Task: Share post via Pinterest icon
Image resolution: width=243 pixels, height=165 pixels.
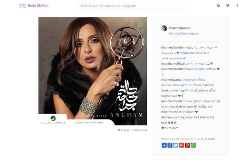Action: [x=187, y=145]
